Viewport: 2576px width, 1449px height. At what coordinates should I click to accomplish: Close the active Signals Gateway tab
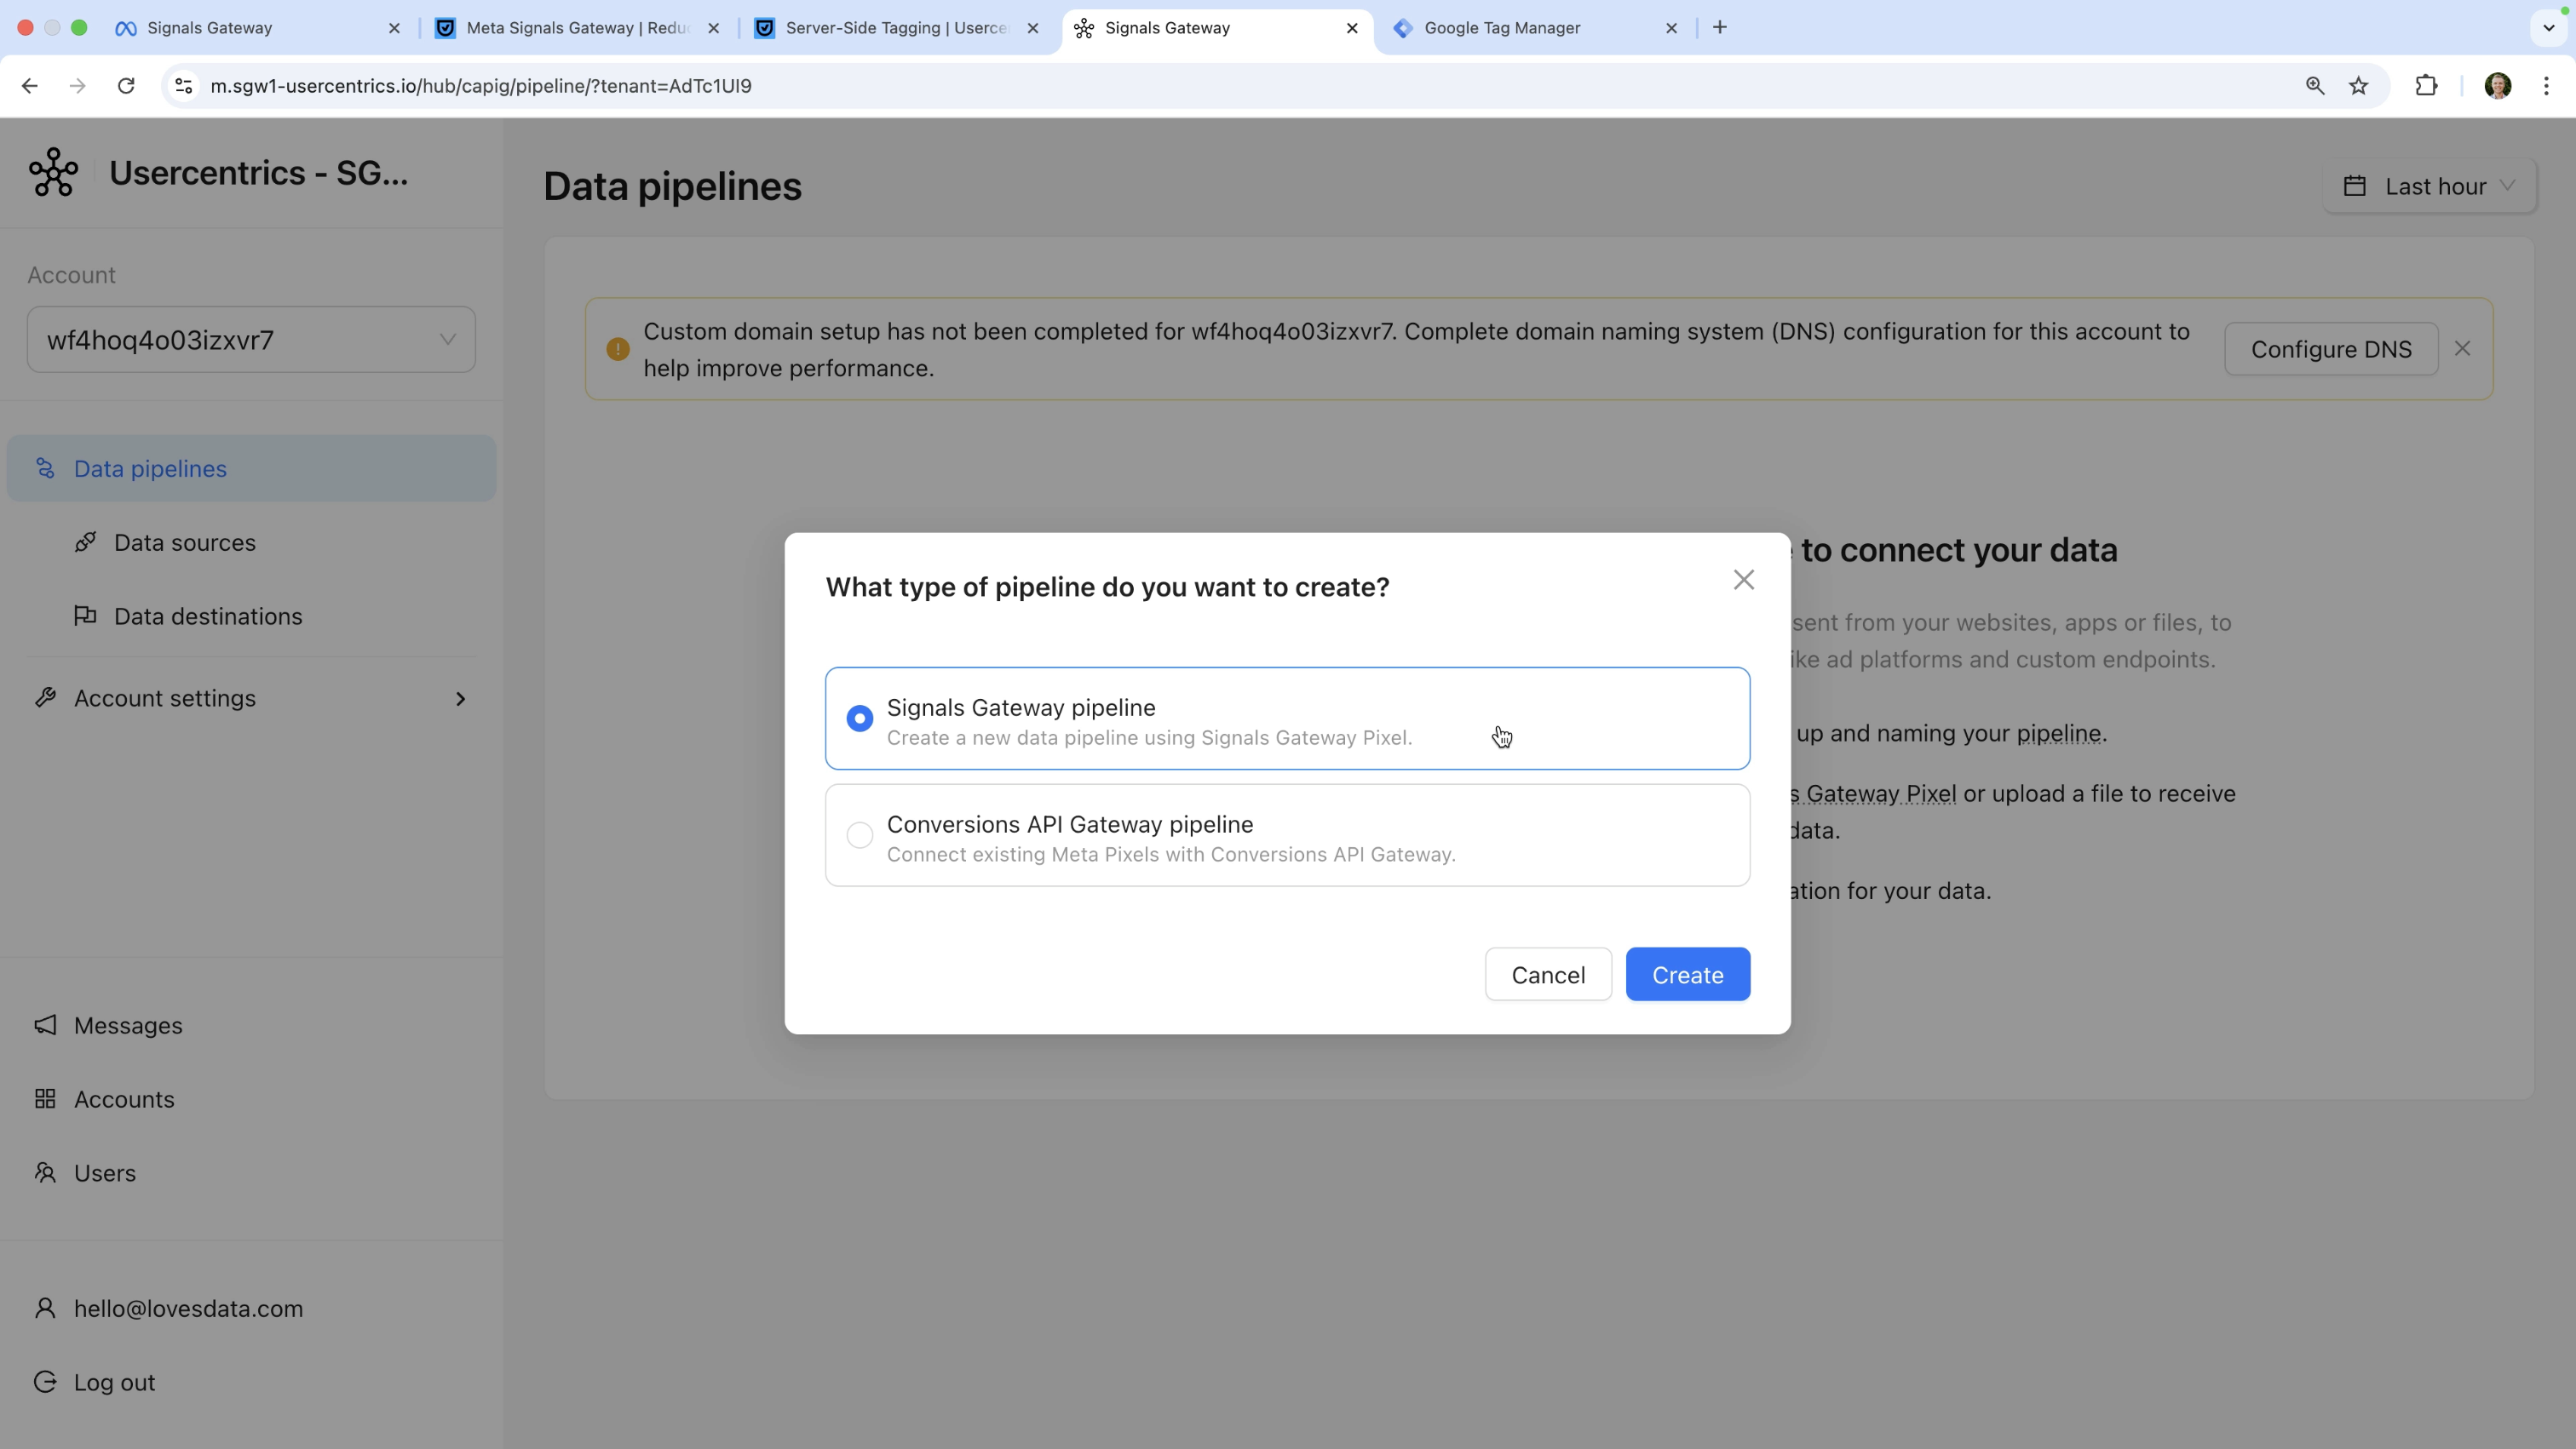coord(1352,28)
